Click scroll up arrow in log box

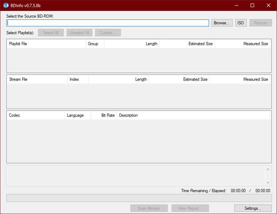click(x=268, y=169)
